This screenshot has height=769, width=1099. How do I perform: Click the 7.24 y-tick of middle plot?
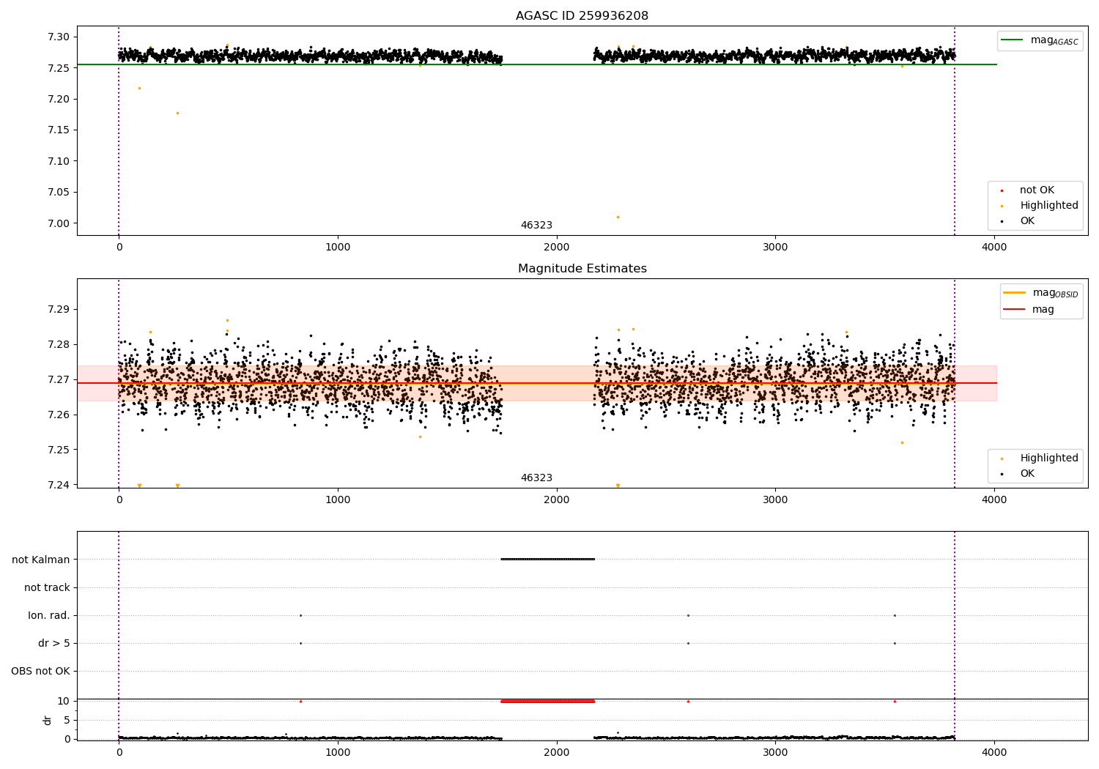[59, 485]
